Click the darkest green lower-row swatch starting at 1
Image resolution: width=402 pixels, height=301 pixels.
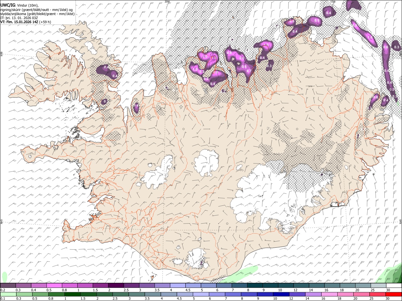(x=73, y=294)
